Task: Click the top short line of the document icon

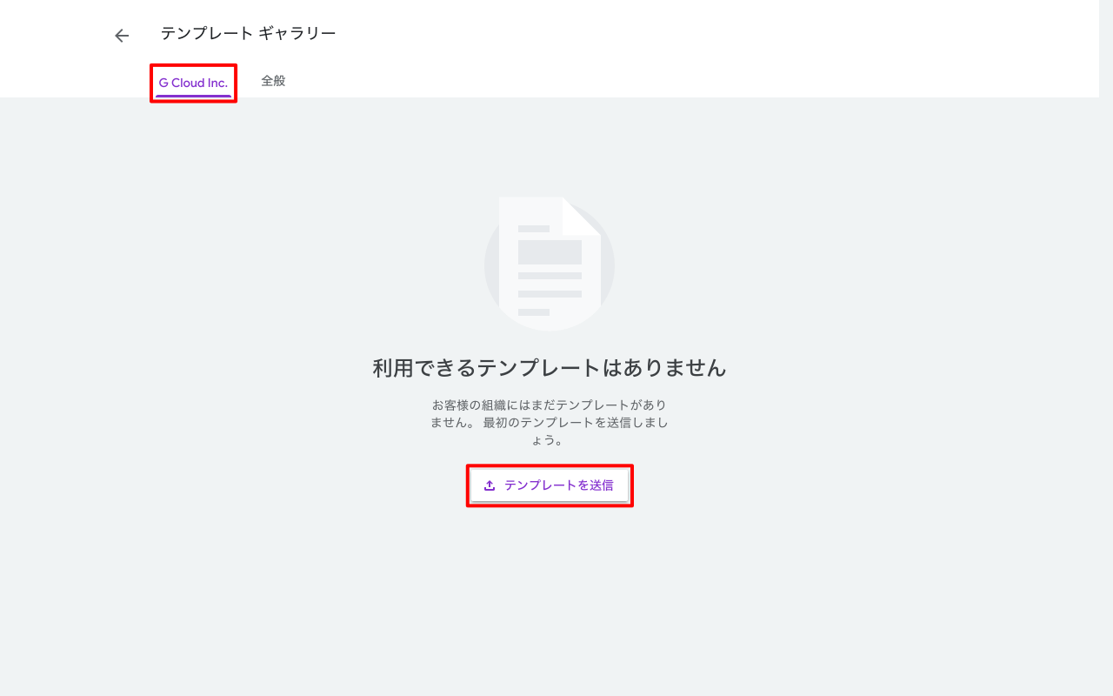Action: point(534,229)
